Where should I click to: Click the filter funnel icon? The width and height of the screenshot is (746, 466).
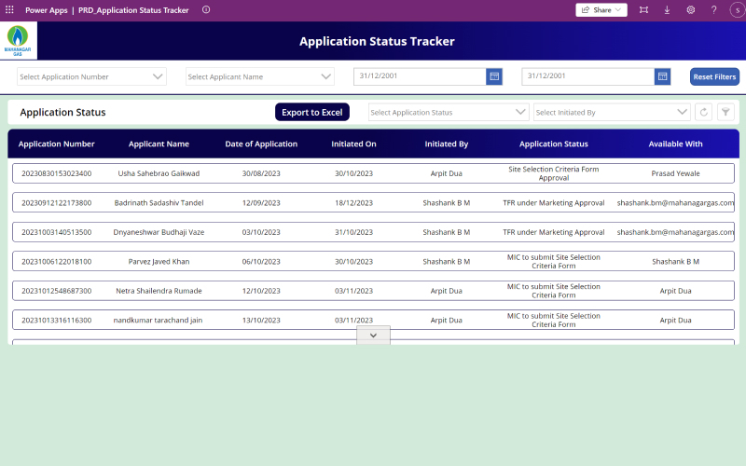point(725,112)
